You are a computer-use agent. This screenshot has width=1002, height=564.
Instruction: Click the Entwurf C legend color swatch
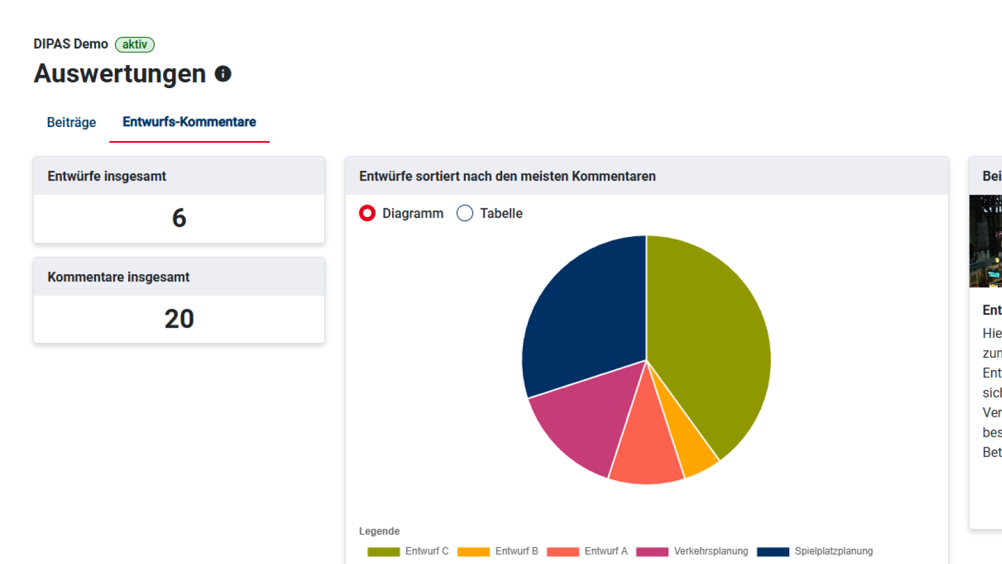coord(383,551)
